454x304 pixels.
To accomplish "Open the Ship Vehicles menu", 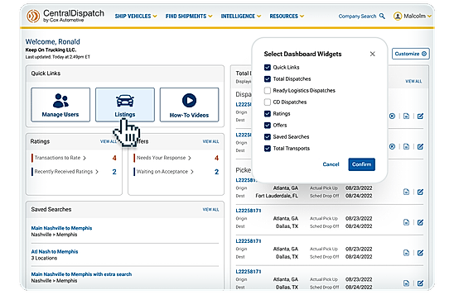I will click(136, 17).
